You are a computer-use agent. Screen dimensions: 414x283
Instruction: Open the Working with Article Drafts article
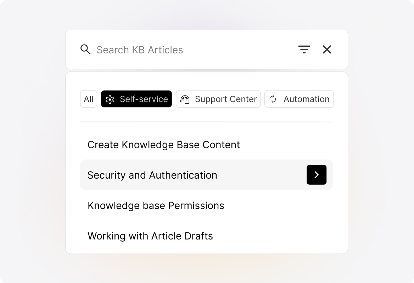pyautogui.click(x=150, y=236)
